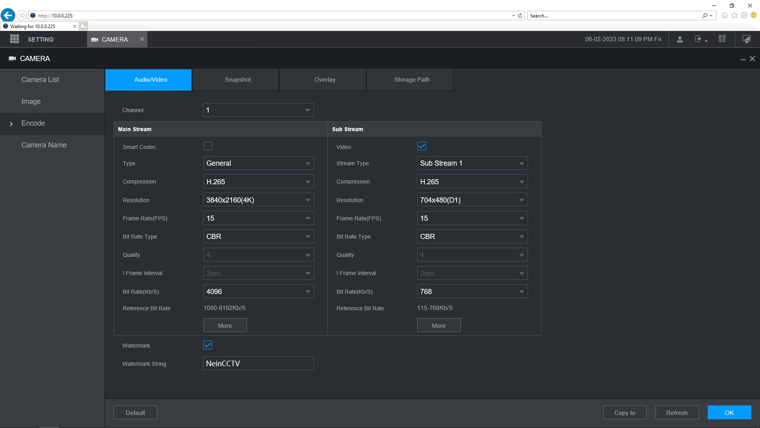Open the Main Stream Frame Rate dropdown
This screenshot has width=760, height=428.
pyautogui.click(x=258, y=218)
